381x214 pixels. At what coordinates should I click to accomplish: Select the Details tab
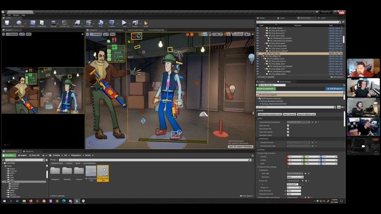[261, 82]
